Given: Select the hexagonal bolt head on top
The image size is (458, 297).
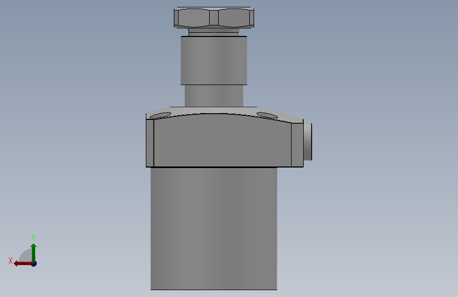Looking at the screenshot, I should click(x=214, y=17).
